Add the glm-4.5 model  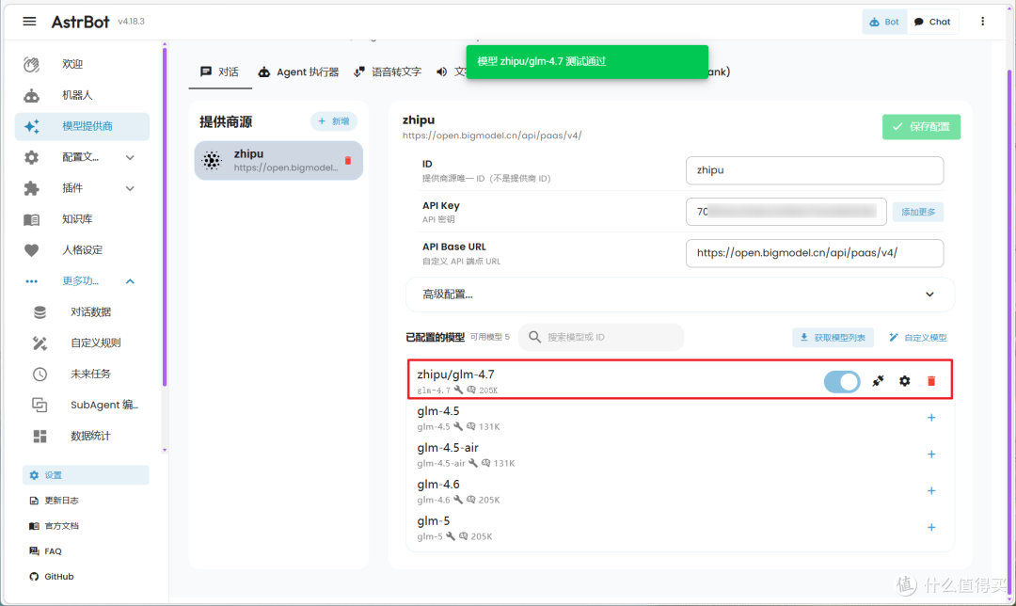pos(931,418)
